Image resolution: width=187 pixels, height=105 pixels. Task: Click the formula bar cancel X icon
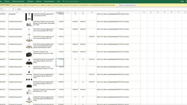[x=5, y=9]
